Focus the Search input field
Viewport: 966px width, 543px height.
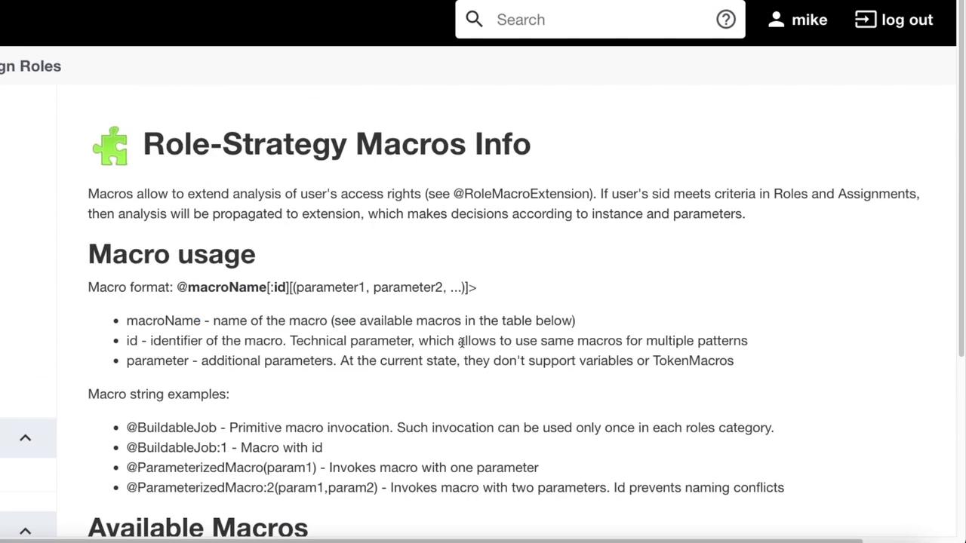pyautogui.click(x=600, y=20)
